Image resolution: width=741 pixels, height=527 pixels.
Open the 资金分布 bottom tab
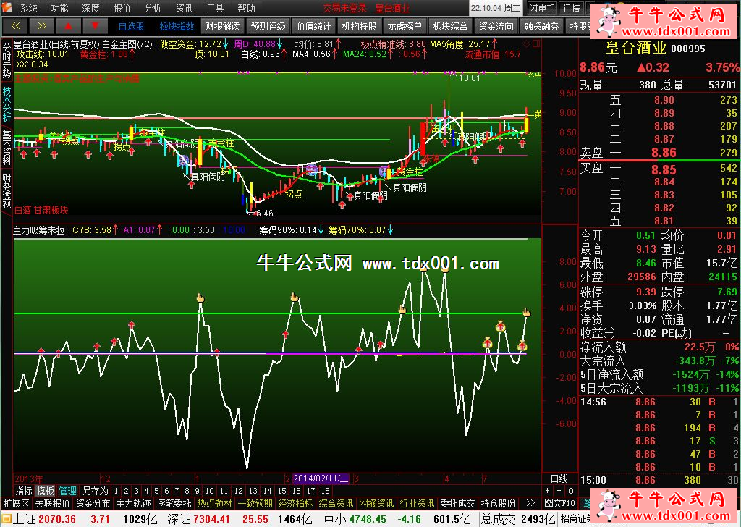[x=93, y=503]
